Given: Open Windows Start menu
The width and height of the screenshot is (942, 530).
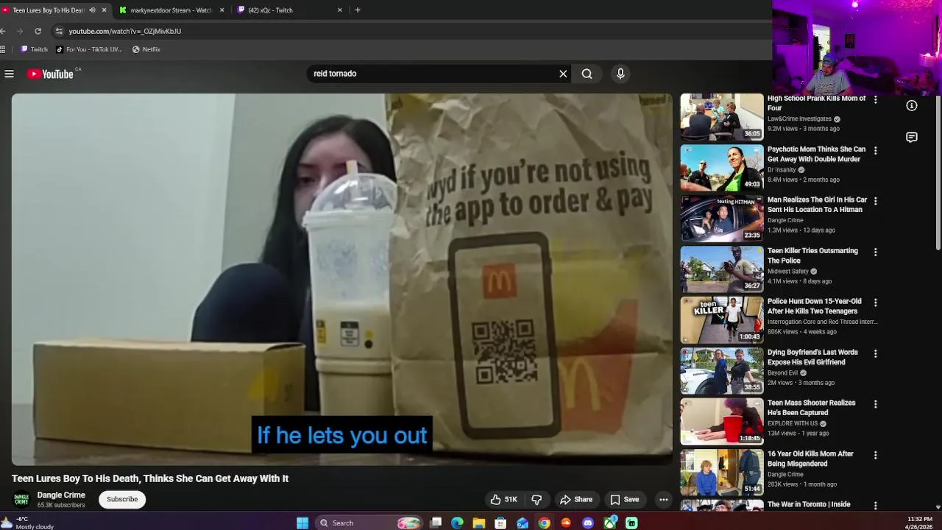Looking at the screenshot, I should pos(302,523).
